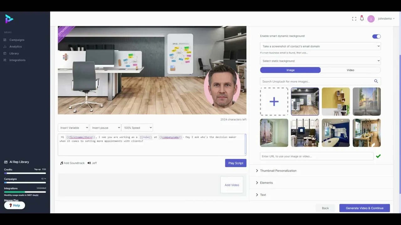Viewport: 401px width, 225px height.
Task: Click Generate Video & Continue
Action: point(365,208)
